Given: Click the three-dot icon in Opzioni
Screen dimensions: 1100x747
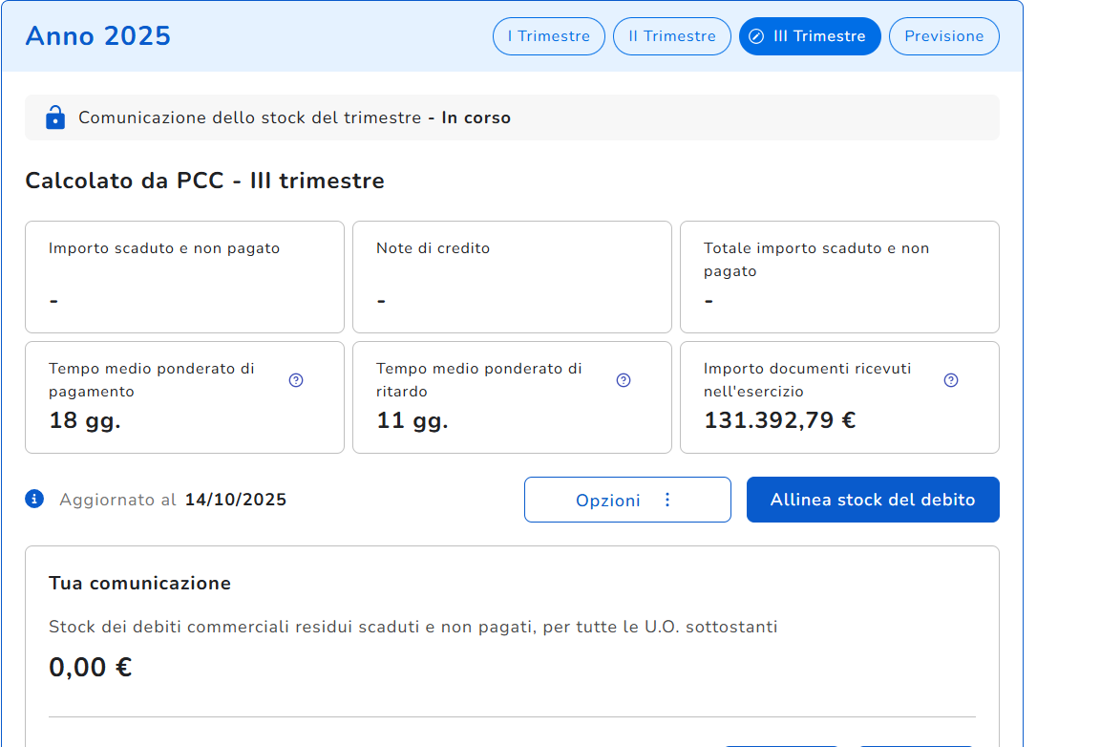Looking at the screenshot, I should (667, 500).
